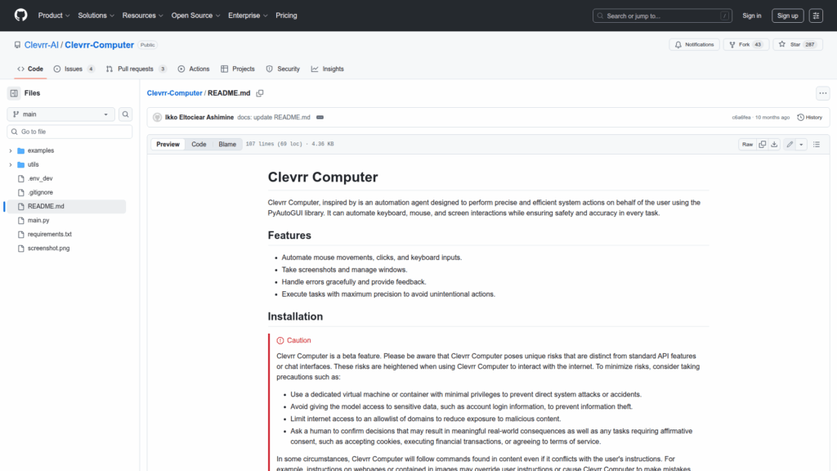View the Insights tab
The height and width of the screenshot is (471, 837).
click(328, 69)
